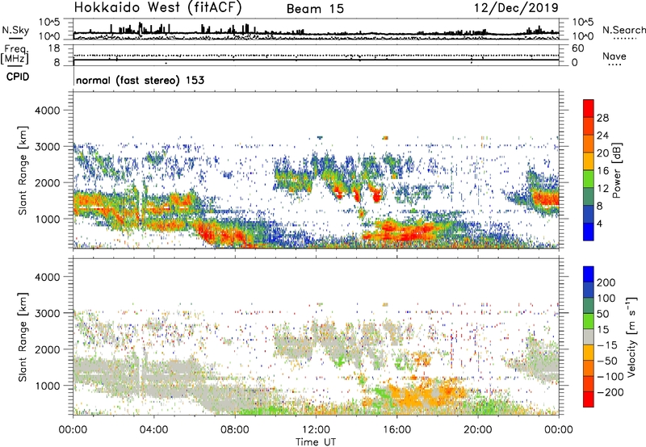Select '4000' tick of the velocity panel
646x447 pixels.
click(47, 277)
